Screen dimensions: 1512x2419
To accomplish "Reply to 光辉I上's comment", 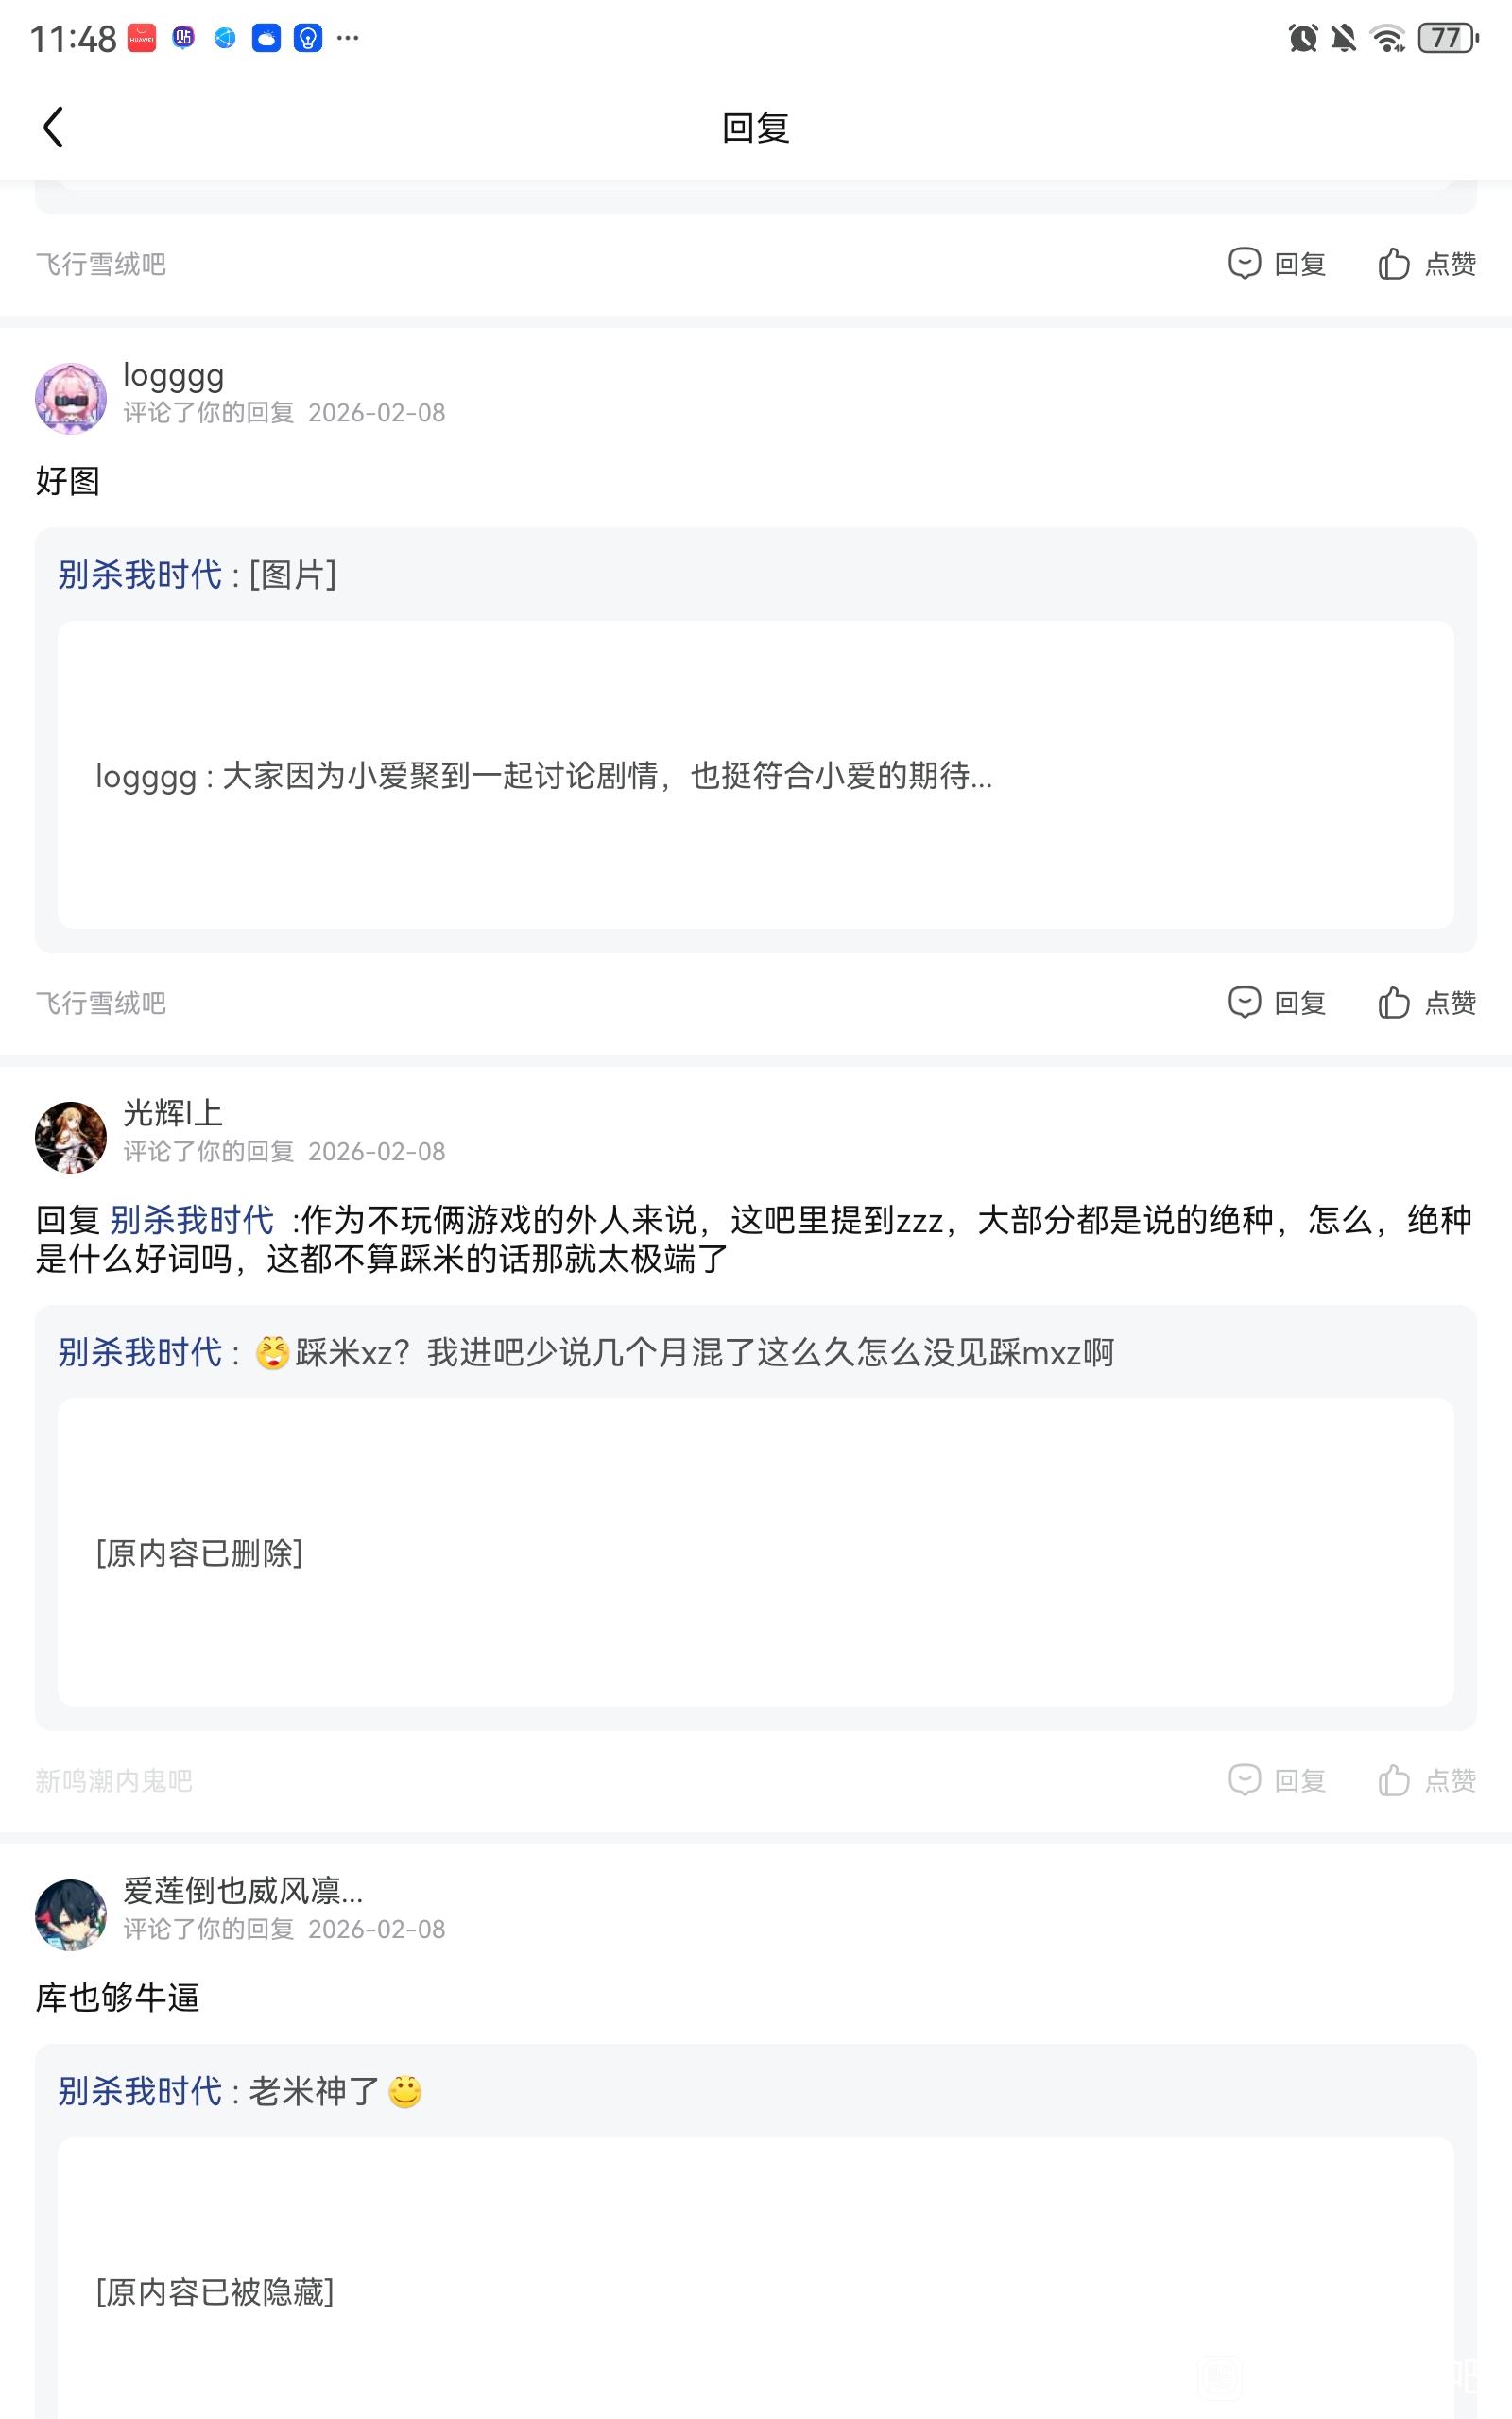I will point(1277,1780).
